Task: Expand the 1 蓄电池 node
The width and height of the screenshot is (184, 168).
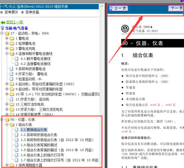Action: [7, 38]
